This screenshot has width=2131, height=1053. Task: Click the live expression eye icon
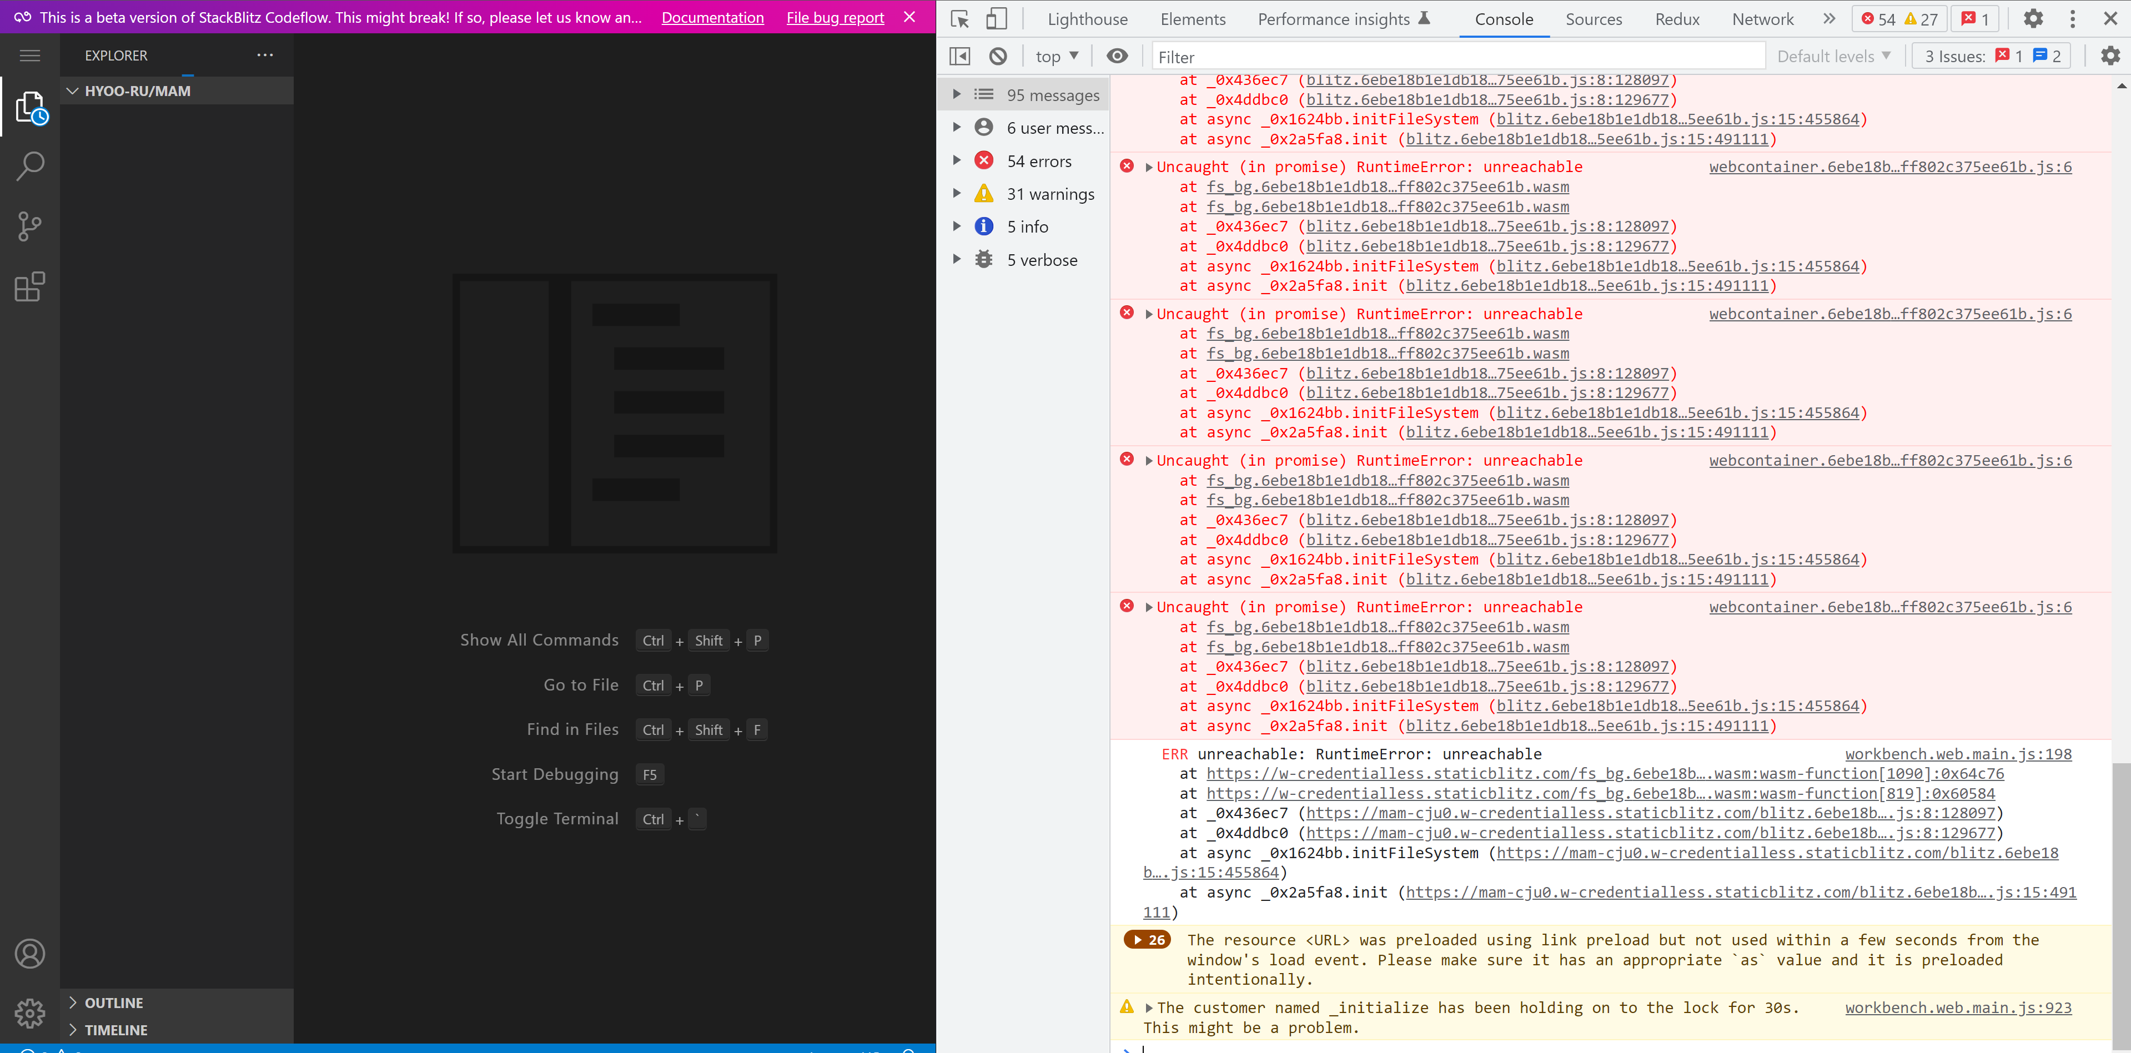click(x=1117, y=56)
